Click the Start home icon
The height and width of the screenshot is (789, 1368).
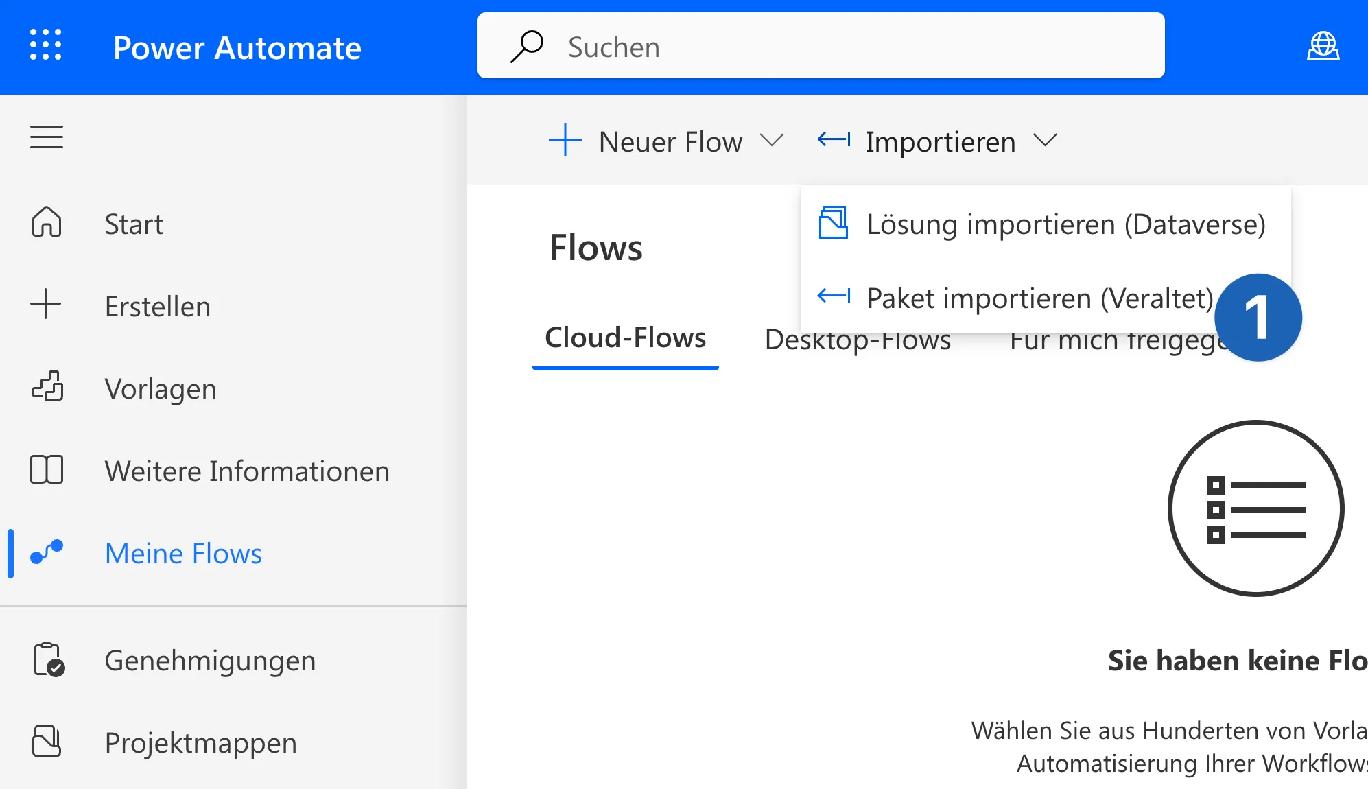coord(47,222)
